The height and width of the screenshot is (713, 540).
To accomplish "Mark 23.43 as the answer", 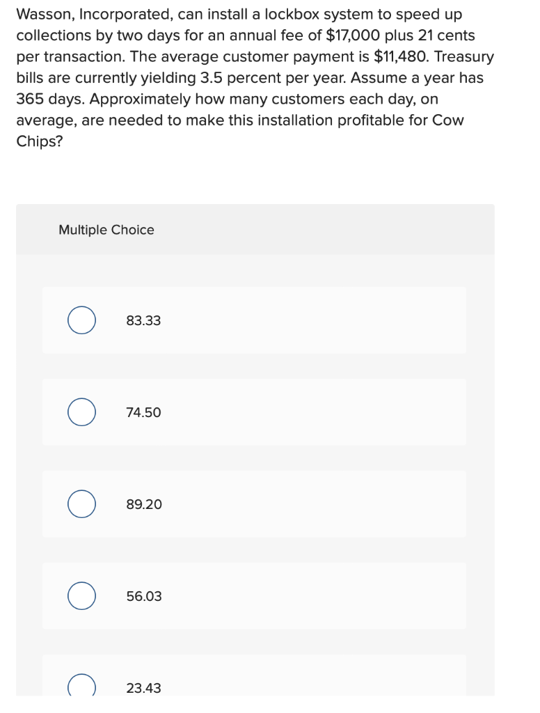I will click(x=143, y=688).
